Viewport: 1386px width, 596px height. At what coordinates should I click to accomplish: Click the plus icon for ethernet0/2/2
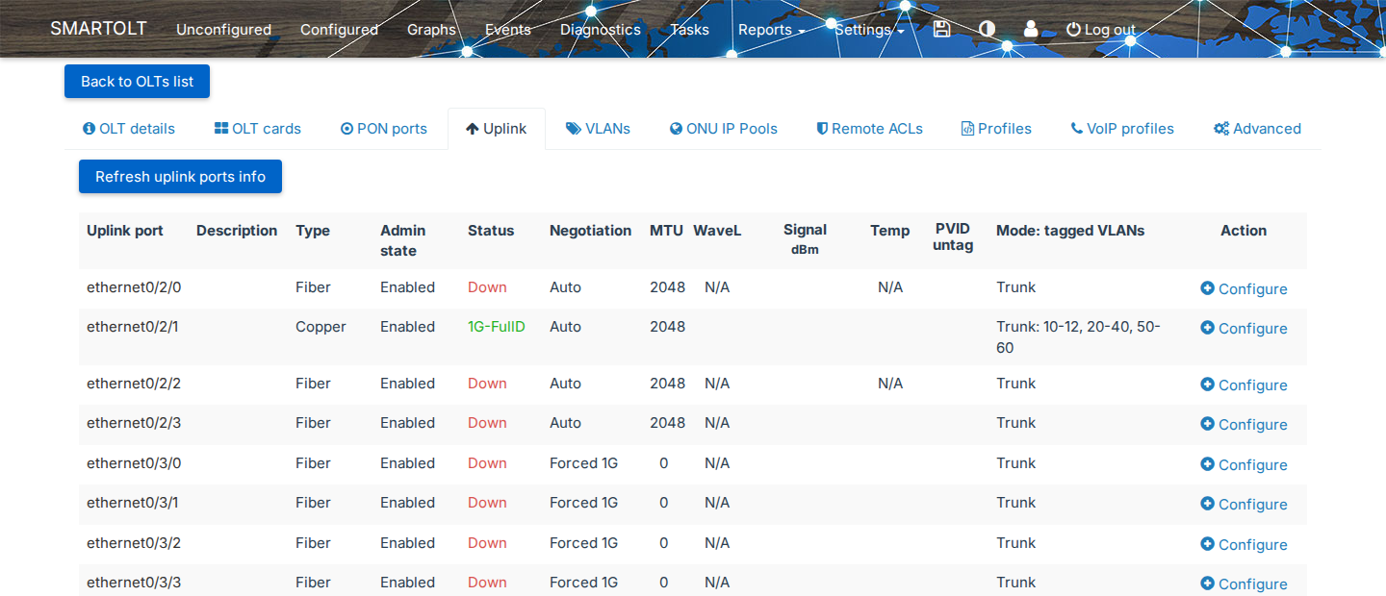(x=1207, y=384)
